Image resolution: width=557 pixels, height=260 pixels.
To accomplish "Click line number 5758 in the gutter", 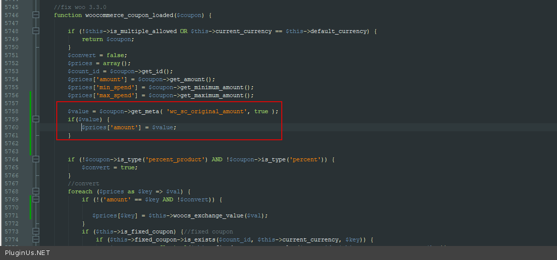I will tap(11, 111).
